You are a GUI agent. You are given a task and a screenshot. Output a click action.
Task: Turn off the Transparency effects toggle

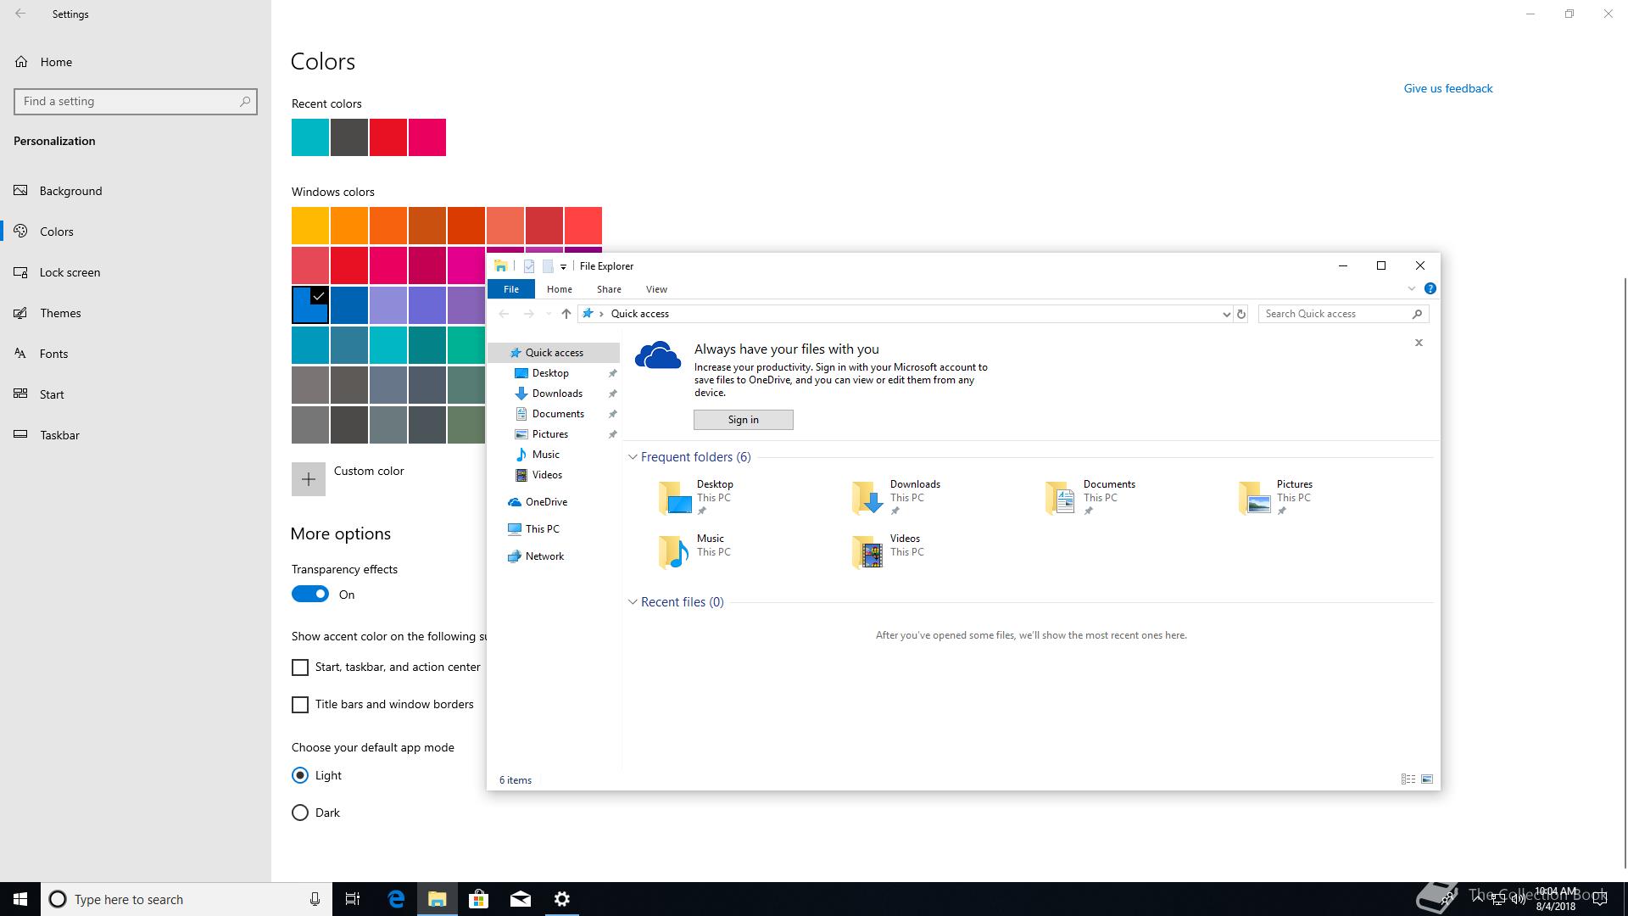tap(309, 595)
